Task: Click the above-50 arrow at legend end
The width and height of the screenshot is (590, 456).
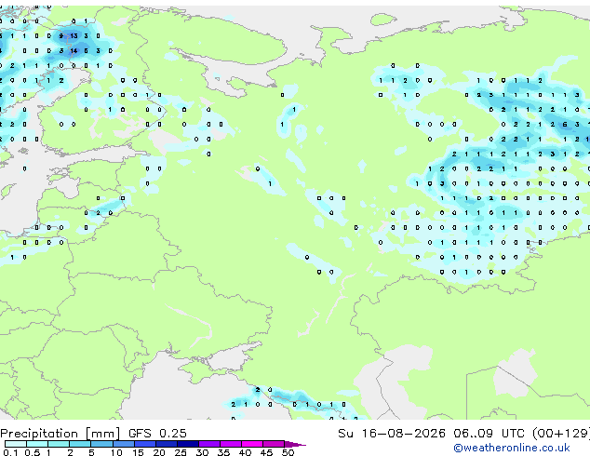Action: coord(295,444)
